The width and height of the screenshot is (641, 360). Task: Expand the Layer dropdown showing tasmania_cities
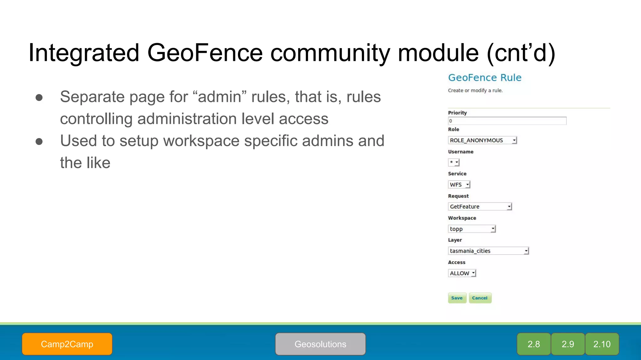488,251
